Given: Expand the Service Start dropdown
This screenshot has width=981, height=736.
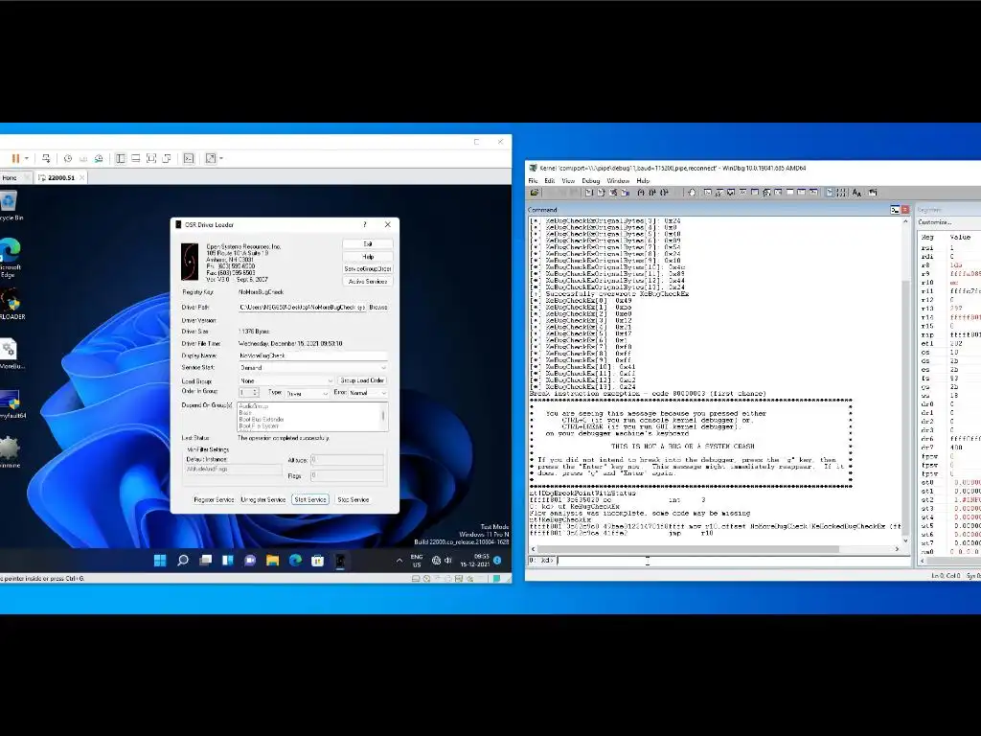Looking at the screenshot, I should [x=383, y=367].
